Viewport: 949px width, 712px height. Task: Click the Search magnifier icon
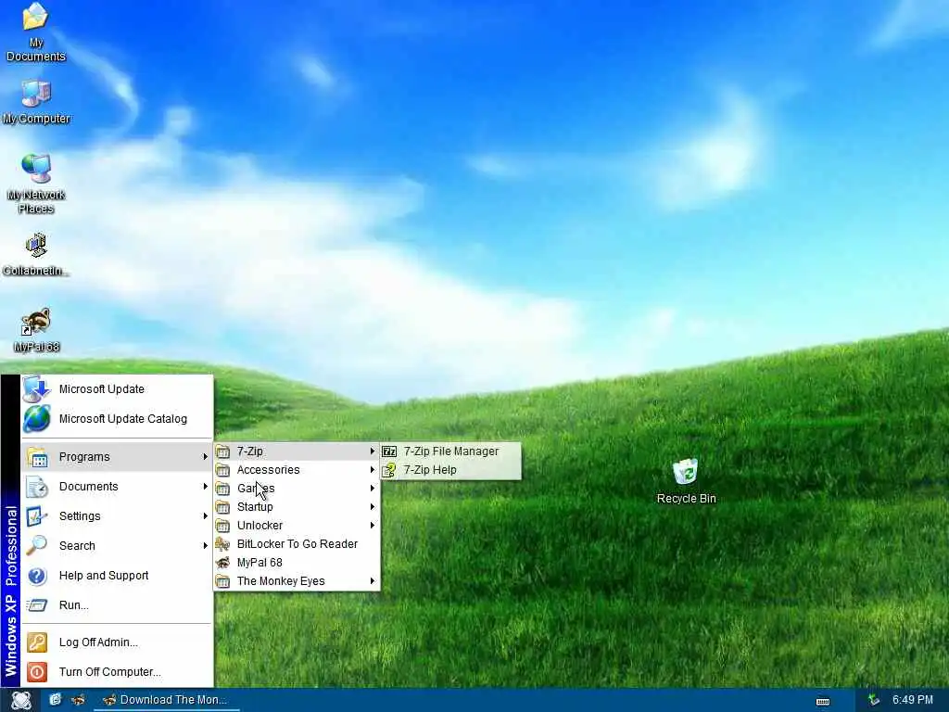pyautogui.click(x=37, y=545)
